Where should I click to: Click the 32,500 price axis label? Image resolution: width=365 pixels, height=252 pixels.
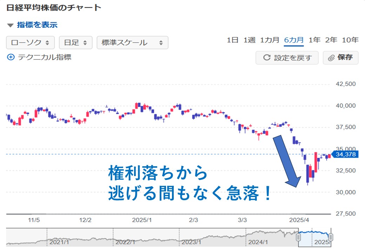coord(346,170)
